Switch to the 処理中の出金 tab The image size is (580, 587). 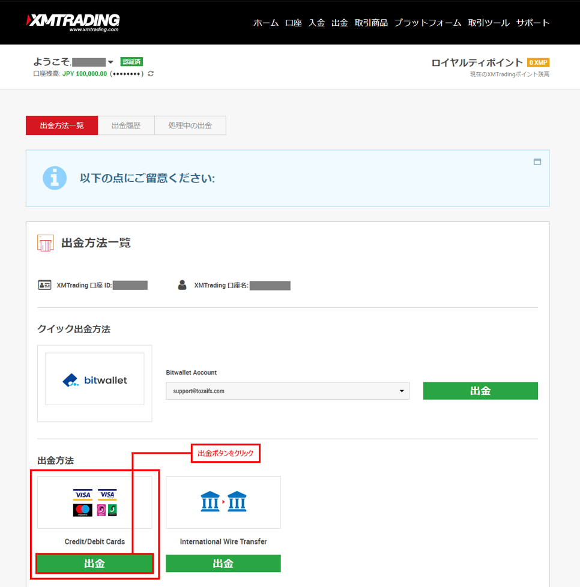190,125
